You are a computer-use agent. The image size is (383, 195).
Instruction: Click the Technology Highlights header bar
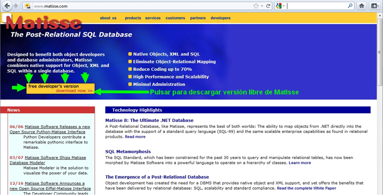[238, 110]
